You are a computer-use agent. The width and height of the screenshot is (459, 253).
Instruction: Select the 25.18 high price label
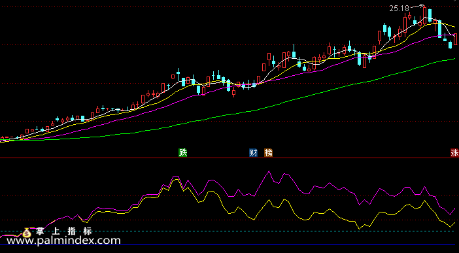pyautogui.click(x=399, y=8)
